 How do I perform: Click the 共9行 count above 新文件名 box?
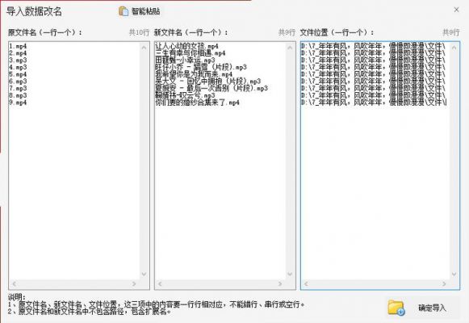(x=287, y=32)
